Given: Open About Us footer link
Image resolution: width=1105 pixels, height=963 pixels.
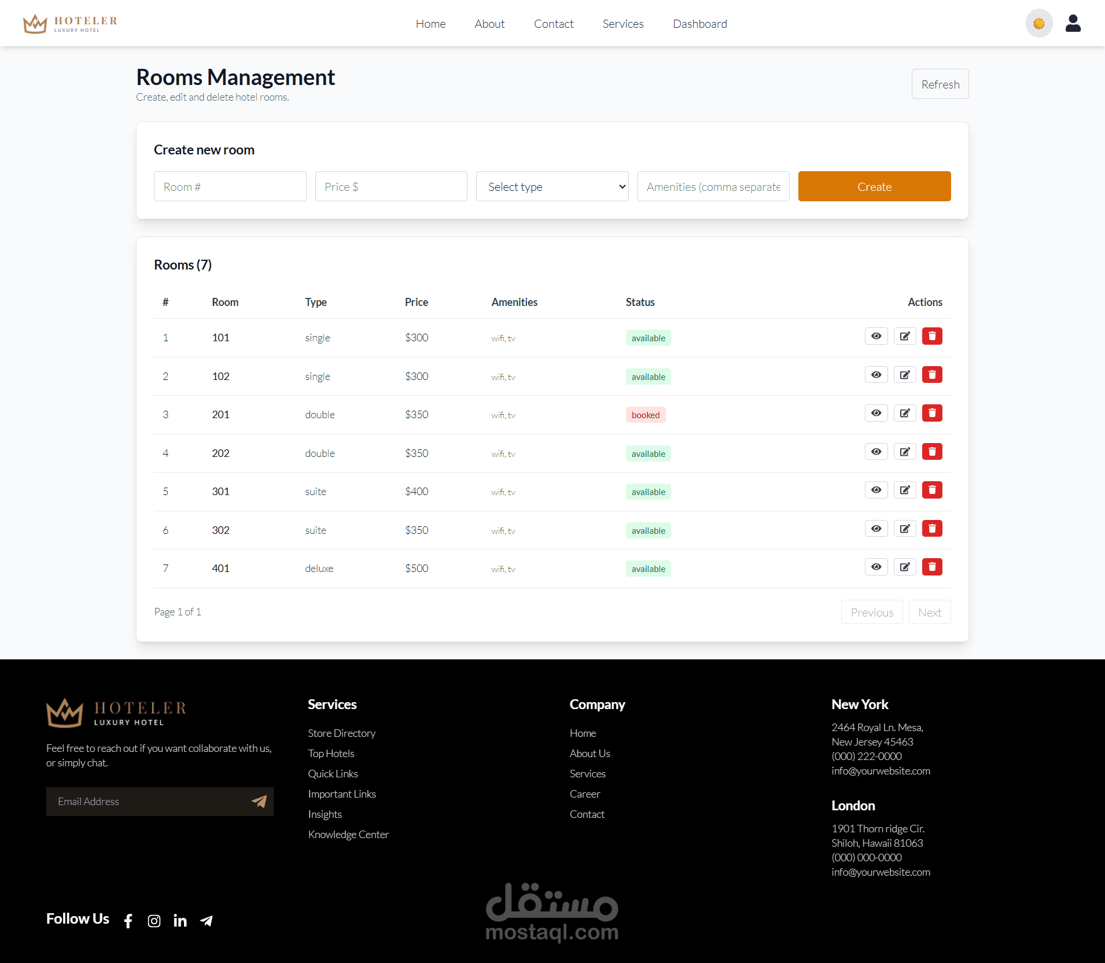Looking at the screenshot, I should [x=590, y=753].
